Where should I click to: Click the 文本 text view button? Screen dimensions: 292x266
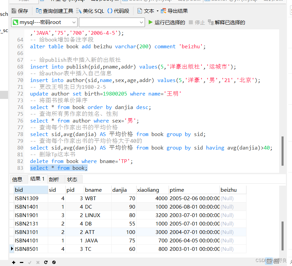click(146, 11)
